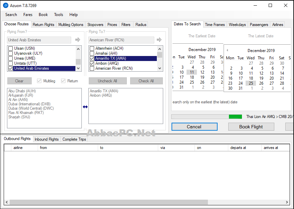This screenshot has height=209, width=294.
Task: Open the Prices tab
Action: [x=112, y=25]
